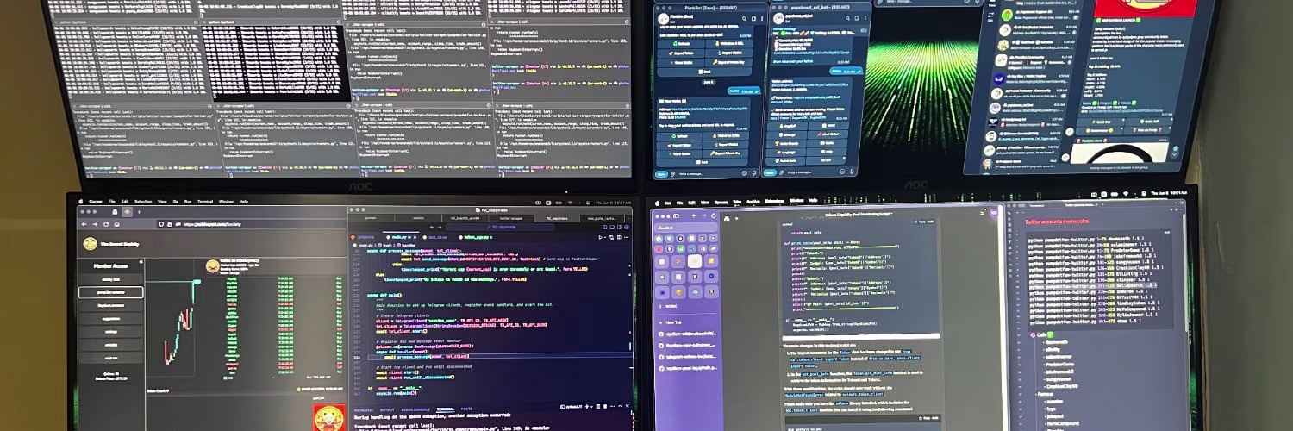This screenshot has width=1293, height=431.
Task: Click the 1-25 daumenxth command line in the notes
Action: click(x=1088, y=238)
